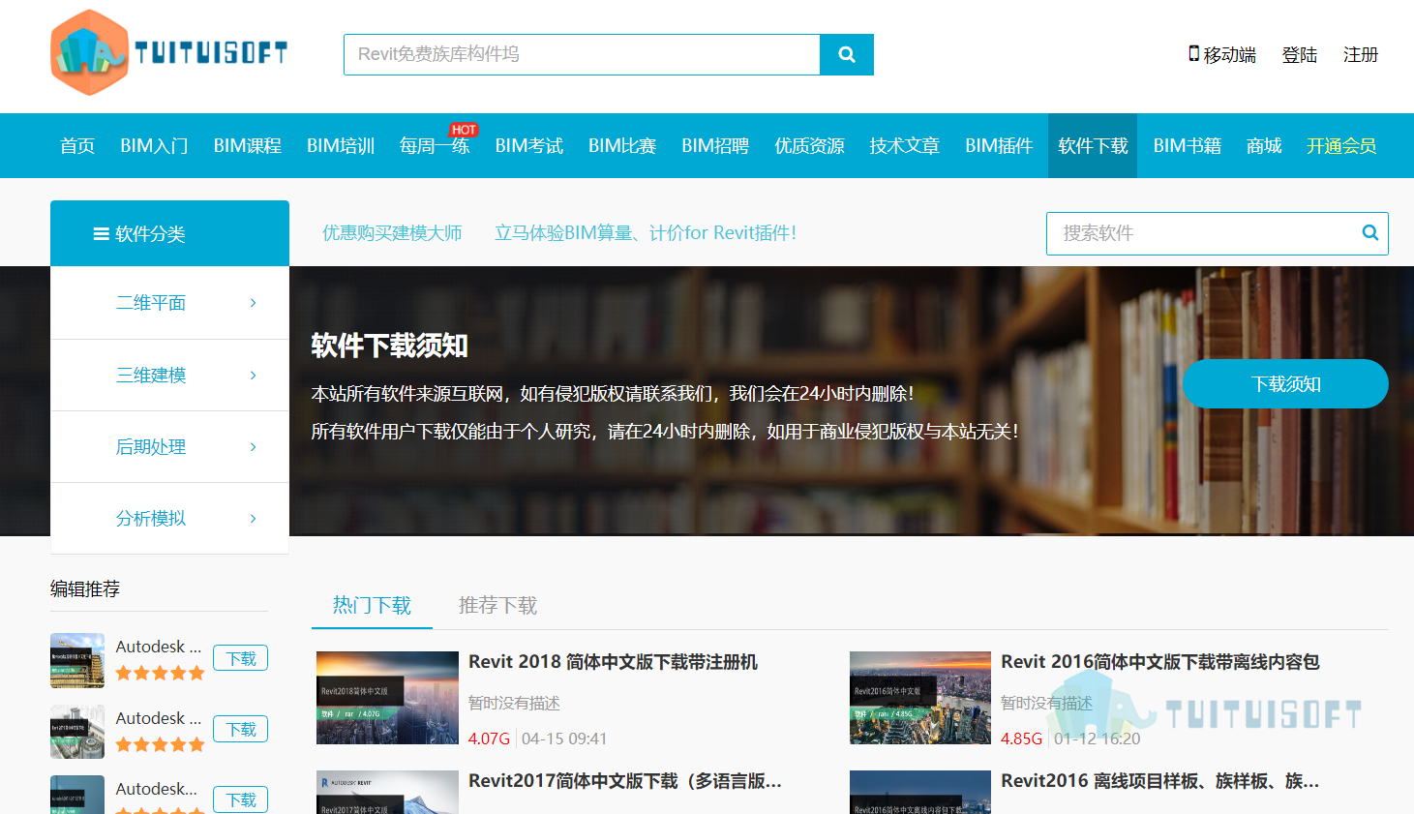Open 立马体验BIM算量 Revit插件 link
The width and height of the screenshot is (1414, 814).
(646, 233)
